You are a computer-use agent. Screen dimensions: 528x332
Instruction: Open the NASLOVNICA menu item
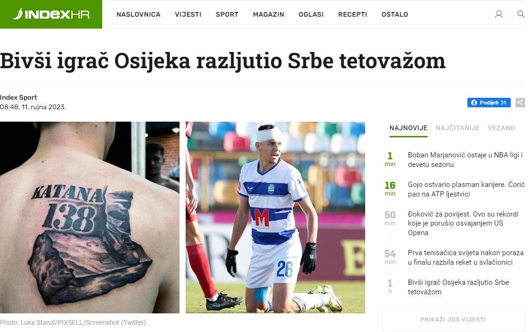[x=138, y=14]
